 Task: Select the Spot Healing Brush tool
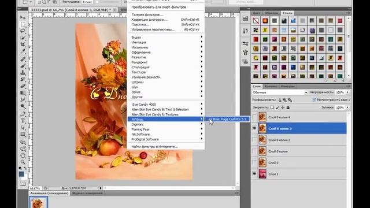(x=23, y=59)
